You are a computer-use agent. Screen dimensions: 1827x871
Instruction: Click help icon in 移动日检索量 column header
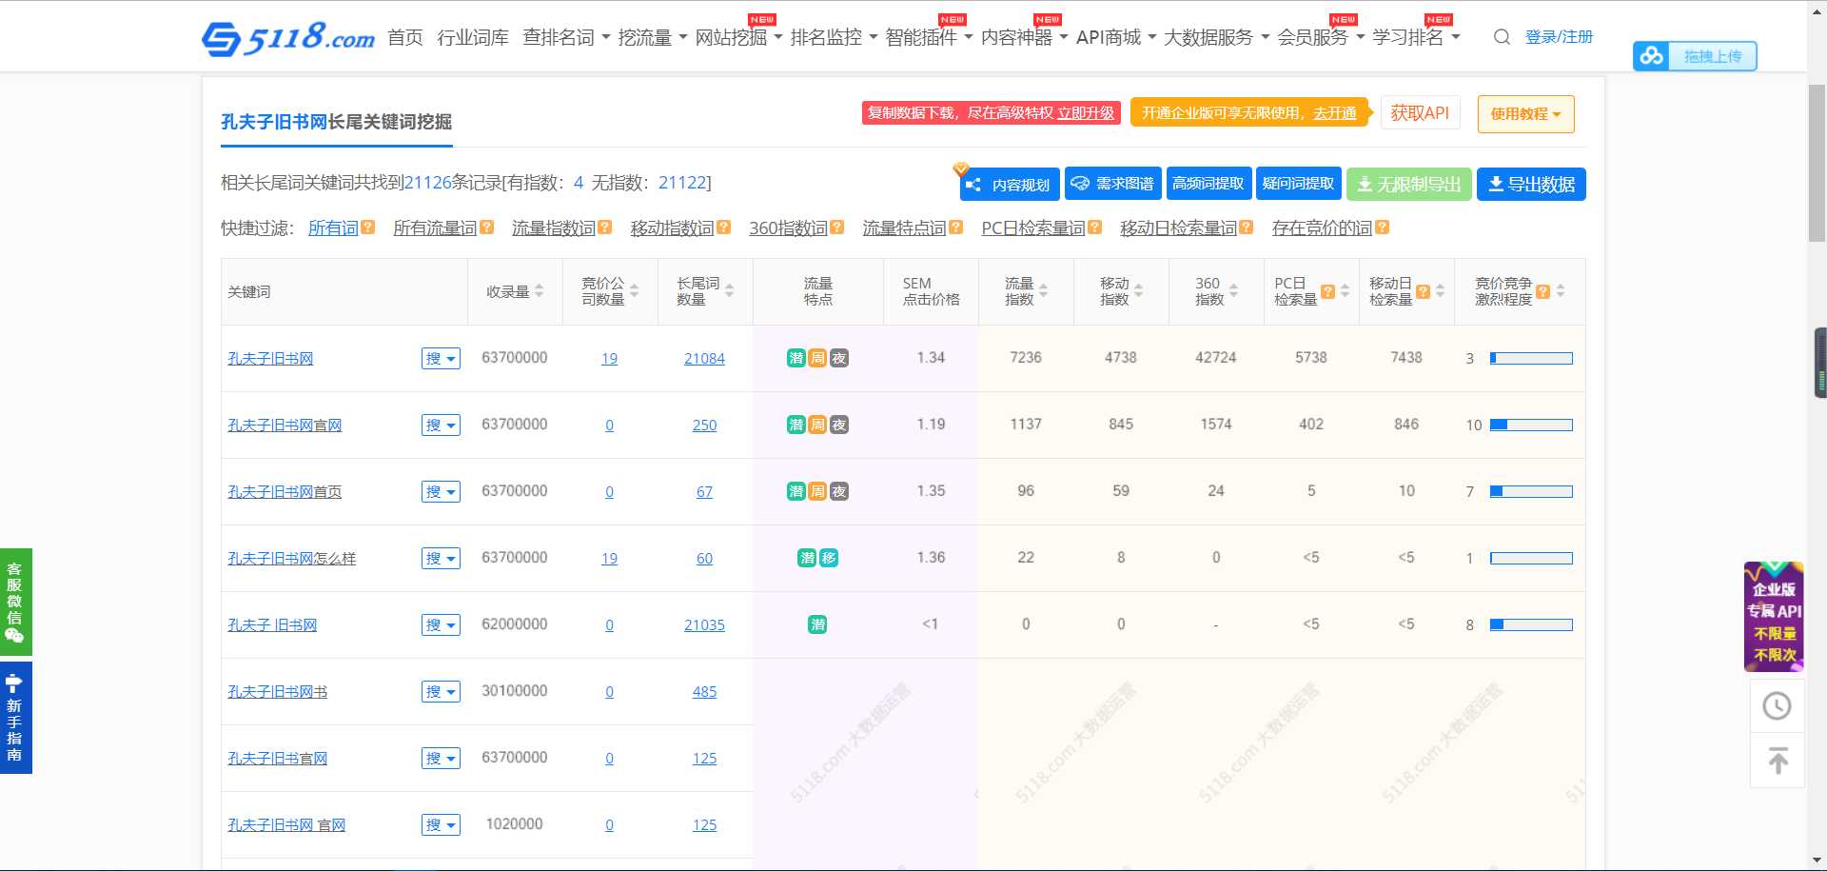click(x=1424, y=291)
